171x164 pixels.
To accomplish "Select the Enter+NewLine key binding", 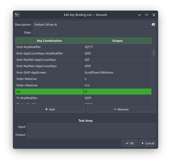I will tap(49, 85).
